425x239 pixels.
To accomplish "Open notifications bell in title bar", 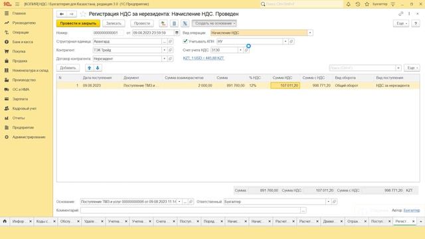I will (x=348, y=4).
